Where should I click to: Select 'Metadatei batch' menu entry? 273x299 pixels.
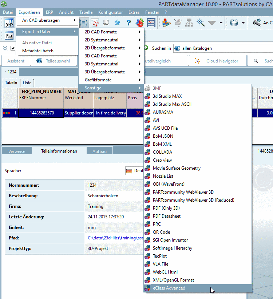click(47, 51)
